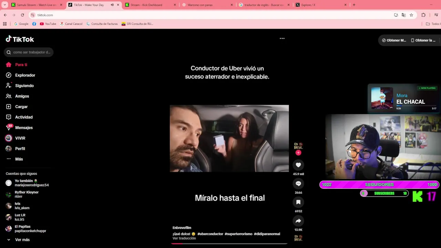Mute the TikTok tab audio icon

pyautogui.click(x=112, y=5)
